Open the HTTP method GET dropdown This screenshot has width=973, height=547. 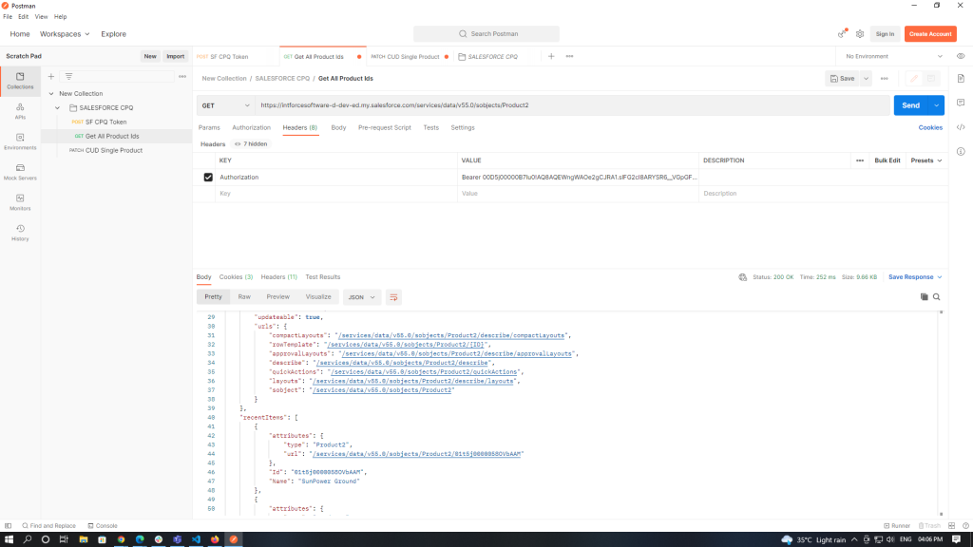click(225, 105)
